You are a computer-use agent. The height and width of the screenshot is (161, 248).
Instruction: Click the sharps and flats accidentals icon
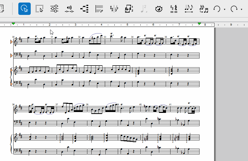coord(114,9)
